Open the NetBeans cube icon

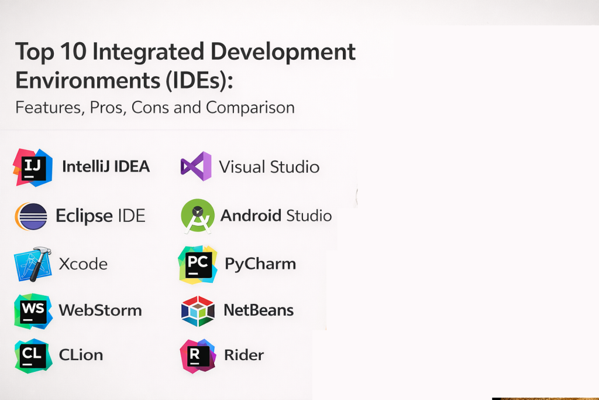(x=198, y=310)
